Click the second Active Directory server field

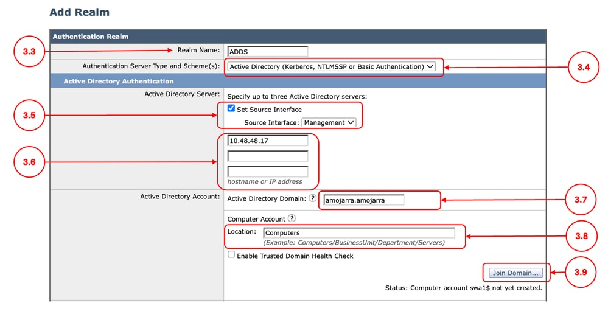click(x=268, y=156)
